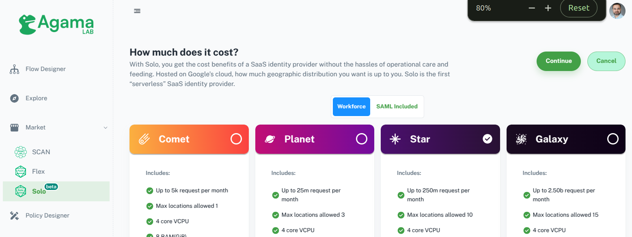
Task: Click the Cancel button
Action: tap(606, 61)
